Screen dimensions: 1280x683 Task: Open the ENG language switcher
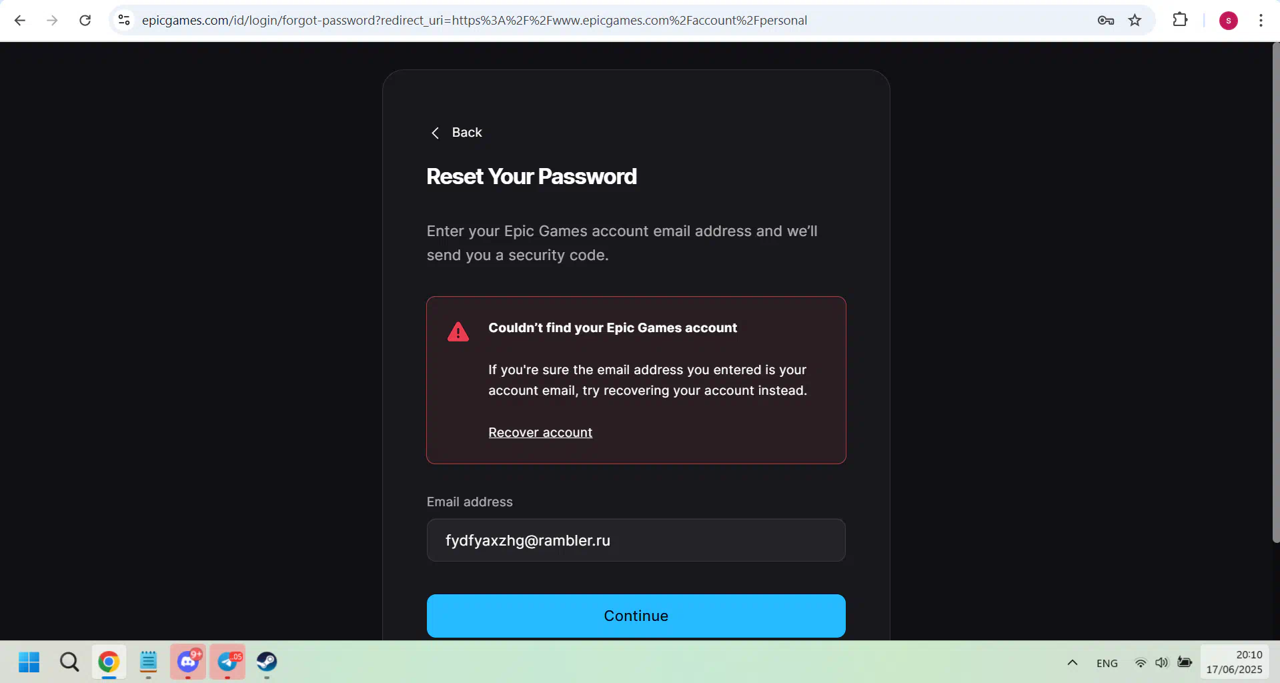point(1107,663)
